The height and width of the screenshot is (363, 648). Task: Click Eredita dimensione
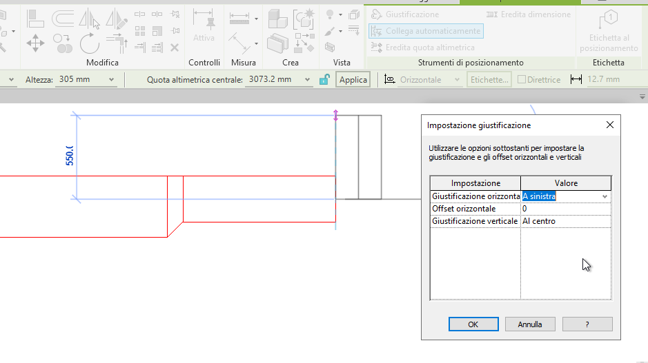click(529, 14)
